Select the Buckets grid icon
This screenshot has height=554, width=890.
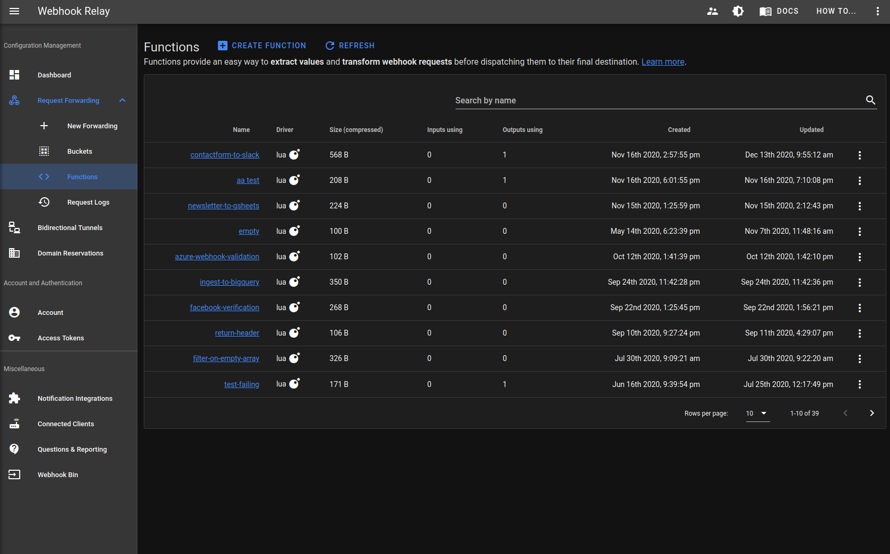coord(44,151)
